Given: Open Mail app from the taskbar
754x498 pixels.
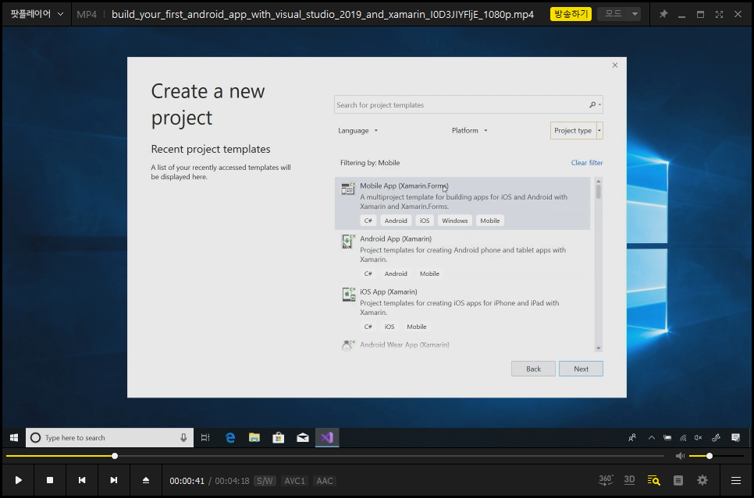Looking at the screenshot, I should click(303, 437).
